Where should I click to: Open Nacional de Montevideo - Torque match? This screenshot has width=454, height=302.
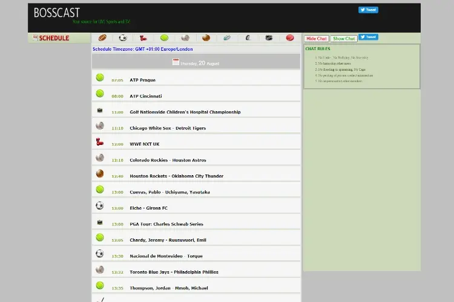point(166,256)
